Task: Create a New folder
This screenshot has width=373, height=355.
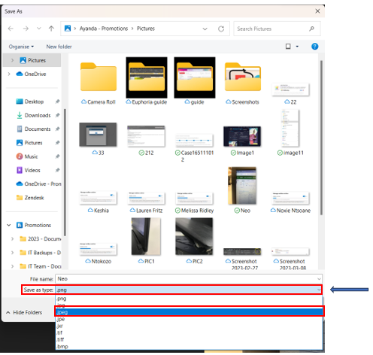Action: click(59, 47)
